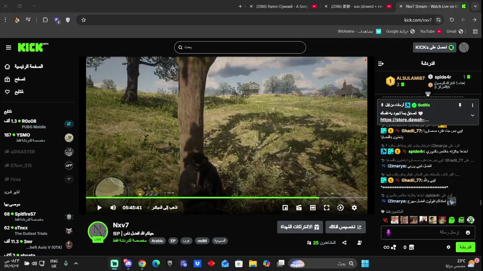This screenshot has height=271, width=483.
Task: Open oTnxx recommended channel
Action: coord(39,230)
